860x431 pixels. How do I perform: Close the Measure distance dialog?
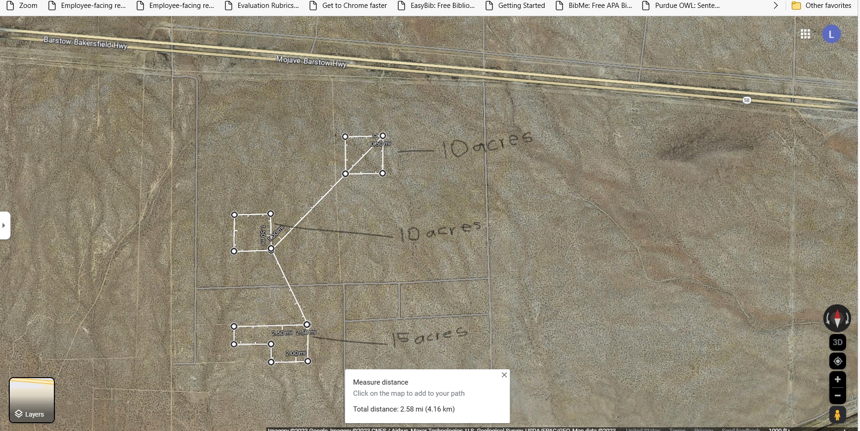coord(504,375)
